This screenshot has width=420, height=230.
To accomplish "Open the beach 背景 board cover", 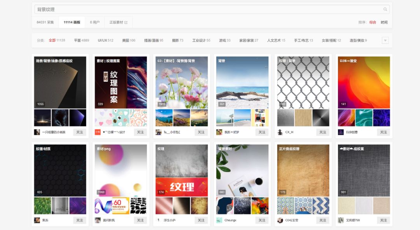I will [242, 82].
